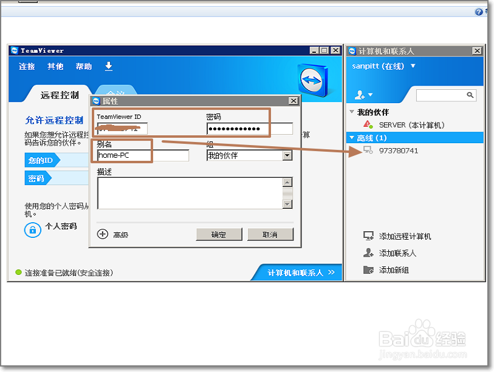Click the download arrow icon in the menu bar

pos(108,67)
